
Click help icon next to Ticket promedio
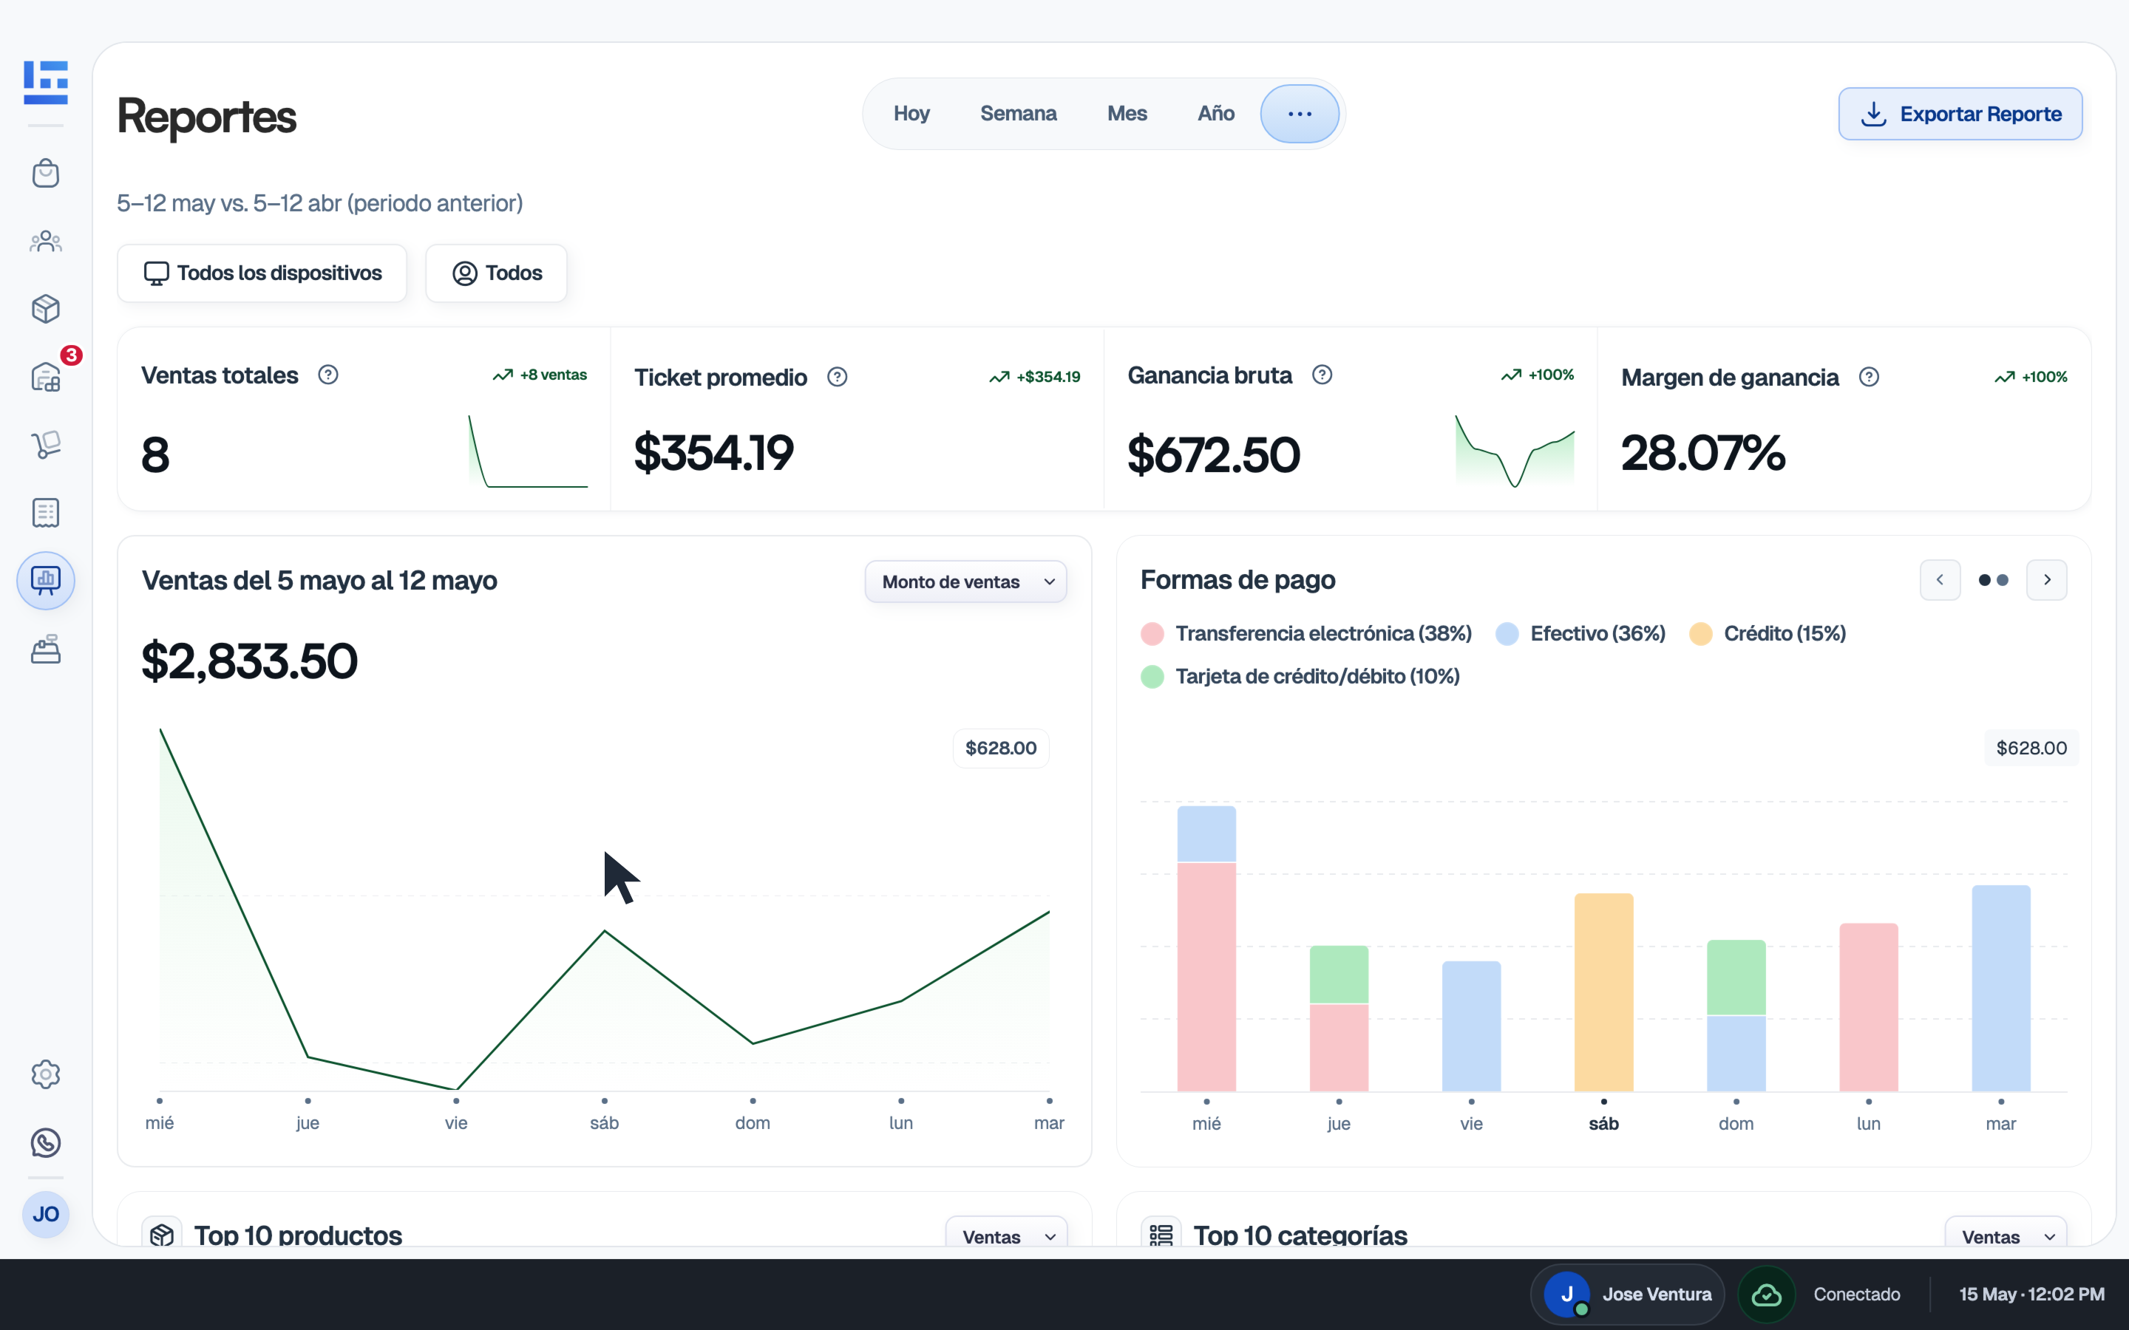[838, 377]
